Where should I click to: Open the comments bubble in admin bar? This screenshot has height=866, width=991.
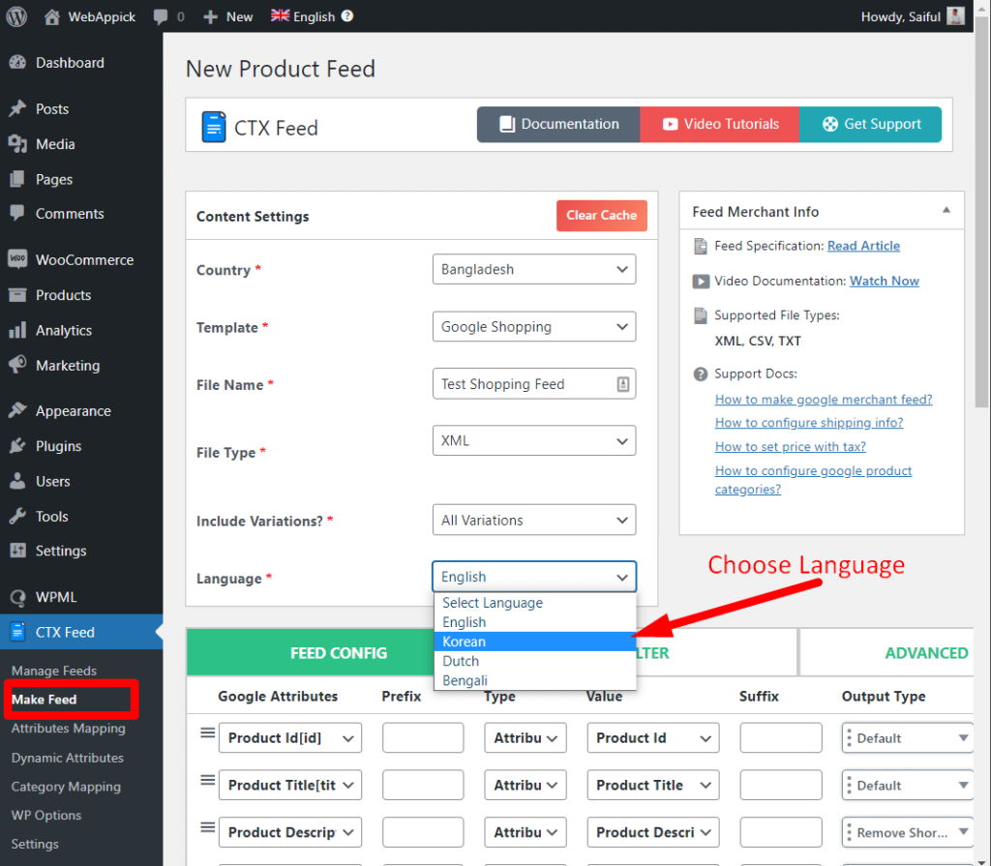coord(168,16)
